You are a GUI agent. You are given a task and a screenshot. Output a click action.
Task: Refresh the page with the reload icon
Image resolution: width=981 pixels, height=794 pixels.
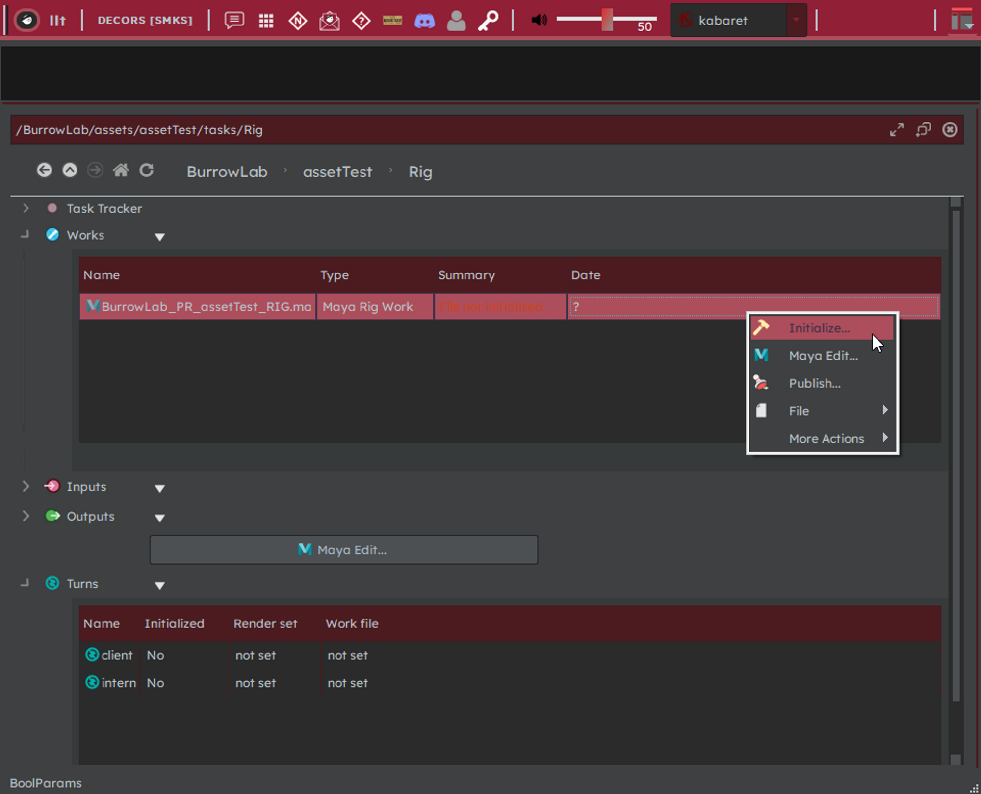click(146, 170)
